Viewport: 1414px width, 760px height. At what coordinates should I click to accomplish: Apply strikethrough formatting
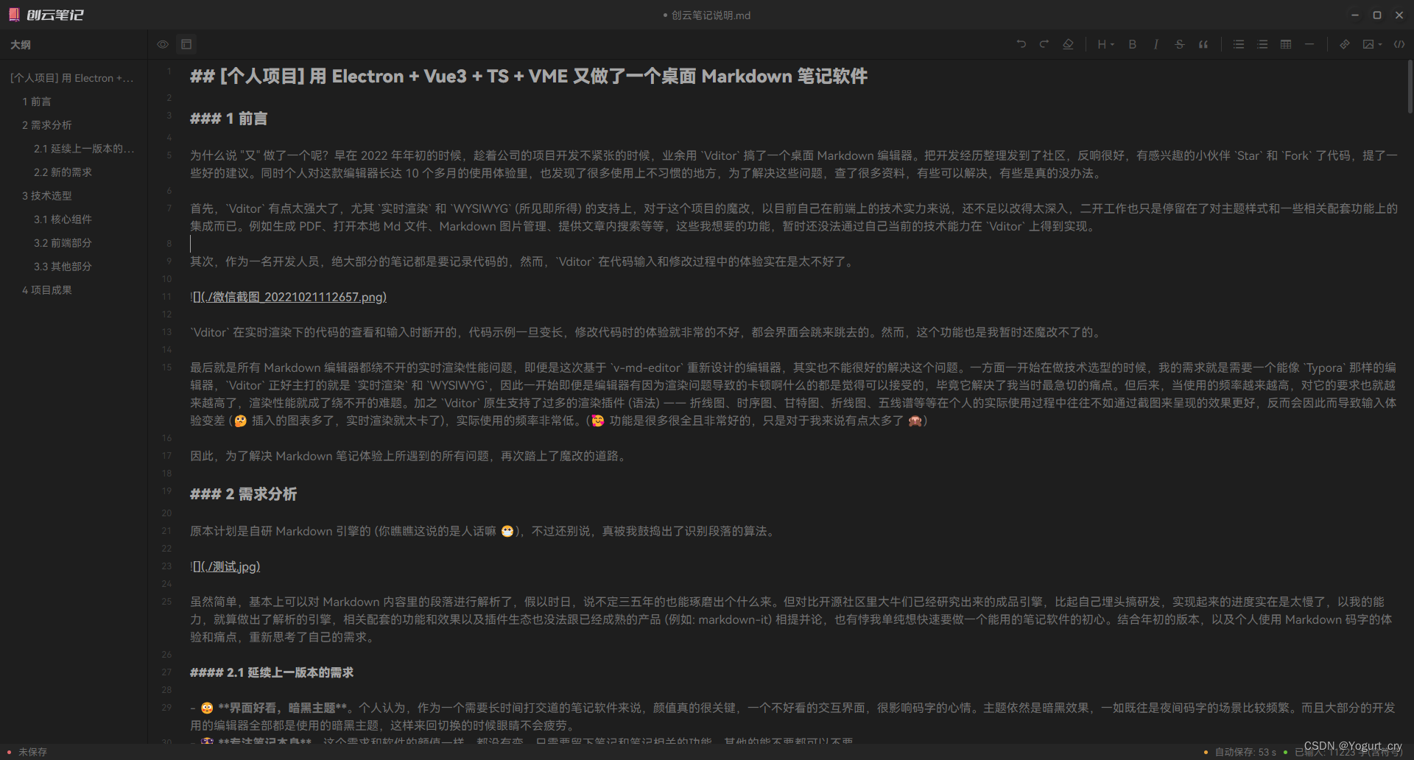pos(1179,44)
